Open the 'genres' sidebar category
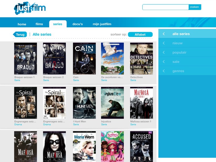This screenshot has width=216, height=162. click(x=178, y=71)
